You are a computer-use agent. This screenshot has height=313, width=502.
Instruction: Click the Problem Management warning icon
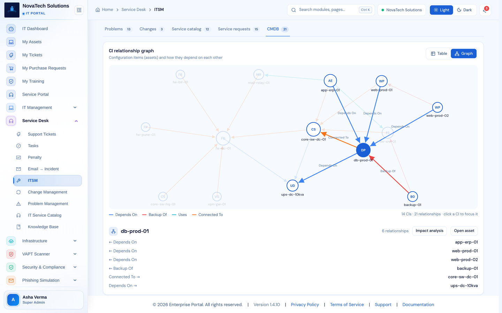click(x=18, y=204)
